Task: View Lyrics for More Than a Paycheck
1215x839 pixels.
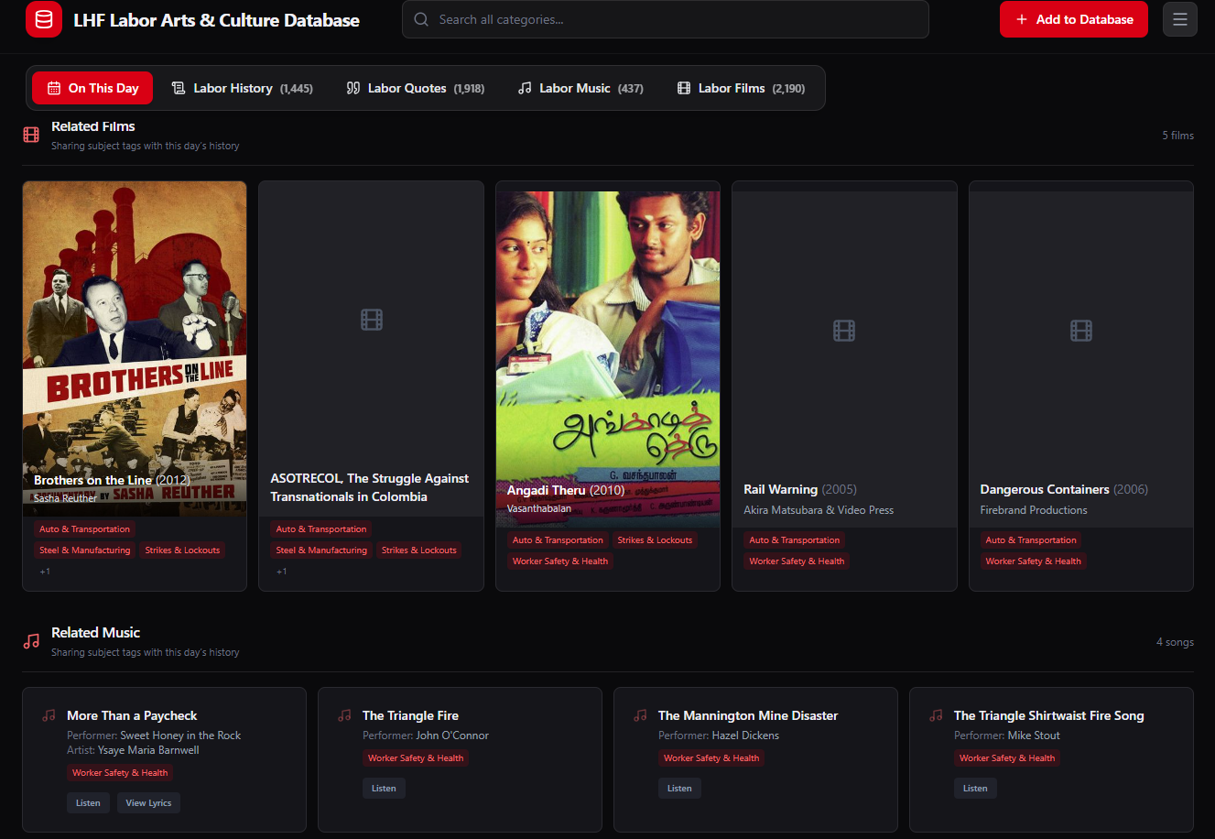Action: [x=148, y=803]
